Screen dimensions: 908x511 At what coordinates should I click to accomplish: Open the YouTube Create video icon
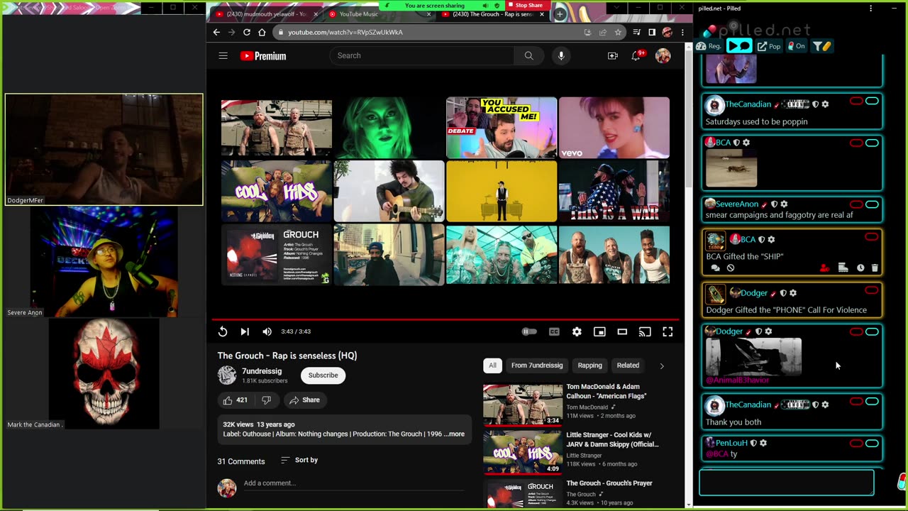pyautogui.click(x=613, y=56)
